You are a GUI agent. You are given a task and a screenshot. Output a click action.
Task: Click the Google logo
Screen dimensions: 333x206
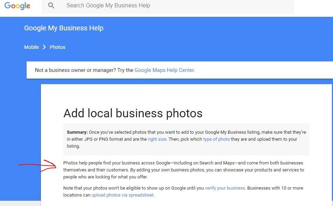coord(17,6)
